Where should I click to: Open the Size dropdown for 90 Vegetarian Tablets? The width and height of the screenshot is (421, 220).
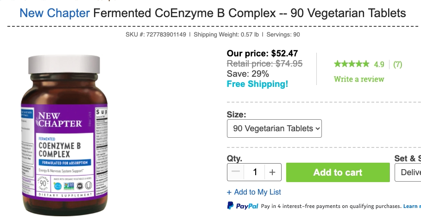click(274, 128)
